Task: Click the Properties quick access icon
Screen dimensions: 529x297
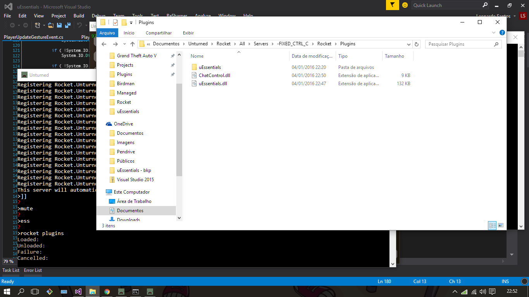Action: coord(115,22)
